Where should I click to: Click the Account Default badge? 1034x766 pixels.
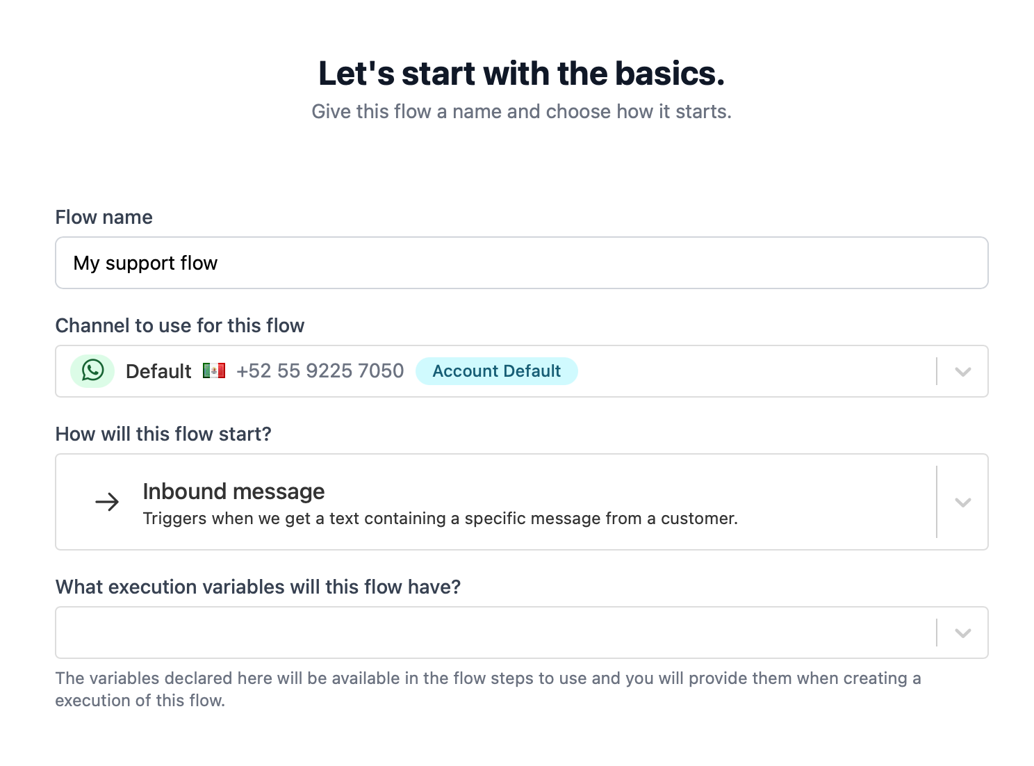coord(496,371)
